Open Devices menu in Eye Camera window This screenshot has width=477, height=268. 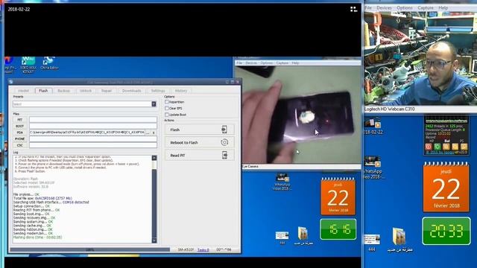251,63
